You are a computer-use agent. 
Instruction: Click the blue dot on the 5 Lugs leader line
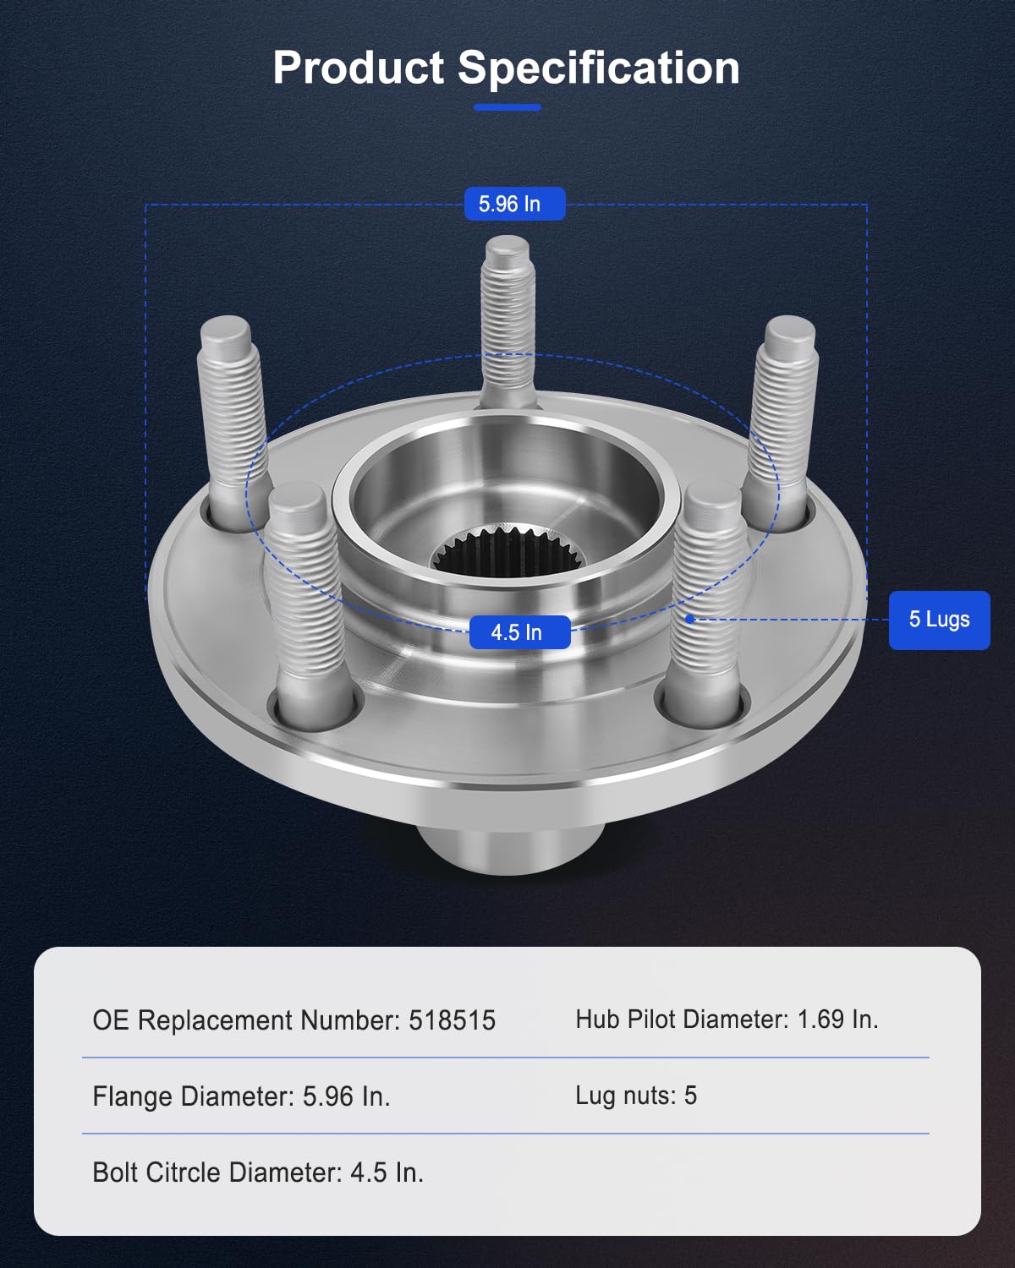click(690, 620)
